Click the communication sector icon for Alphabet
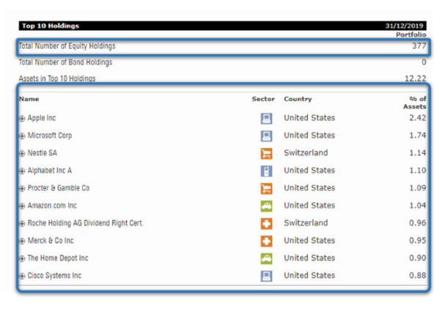Image resolution: width=440 pixels, height=315 pixels. point(266,171)
